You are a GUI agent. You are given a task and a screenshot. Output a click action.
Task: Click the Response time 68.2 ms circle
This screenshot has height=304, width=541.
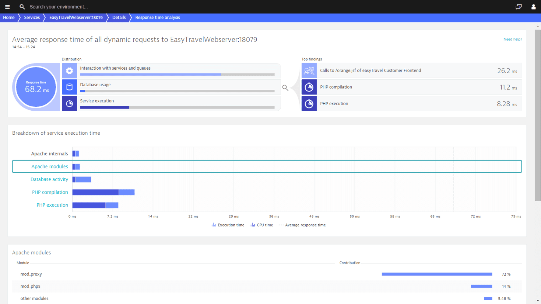[36, 87]
